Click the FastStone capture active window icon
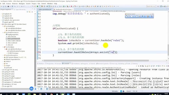Viewport: 169px width, 95px height. (x=126, y=16)
